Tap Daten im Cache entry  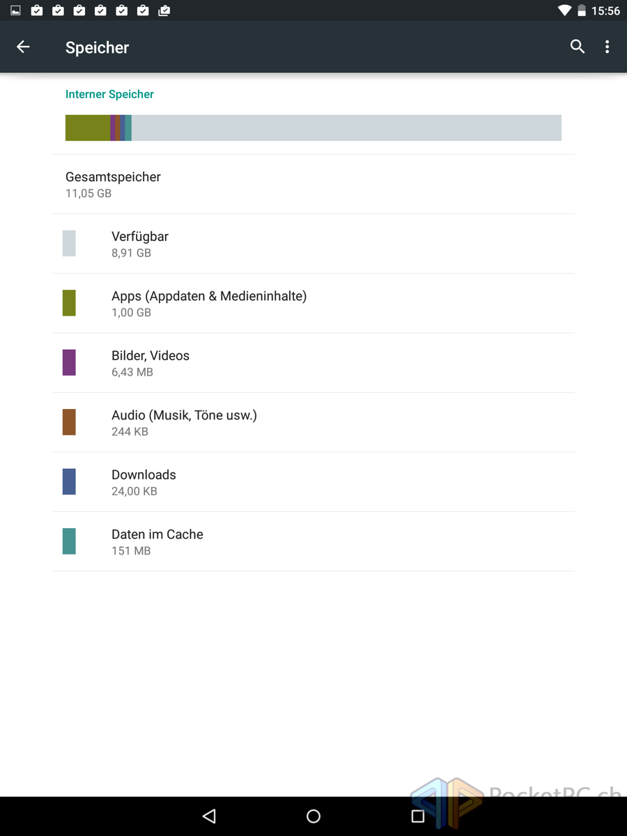pyautogui.click(x=313, y=541)
